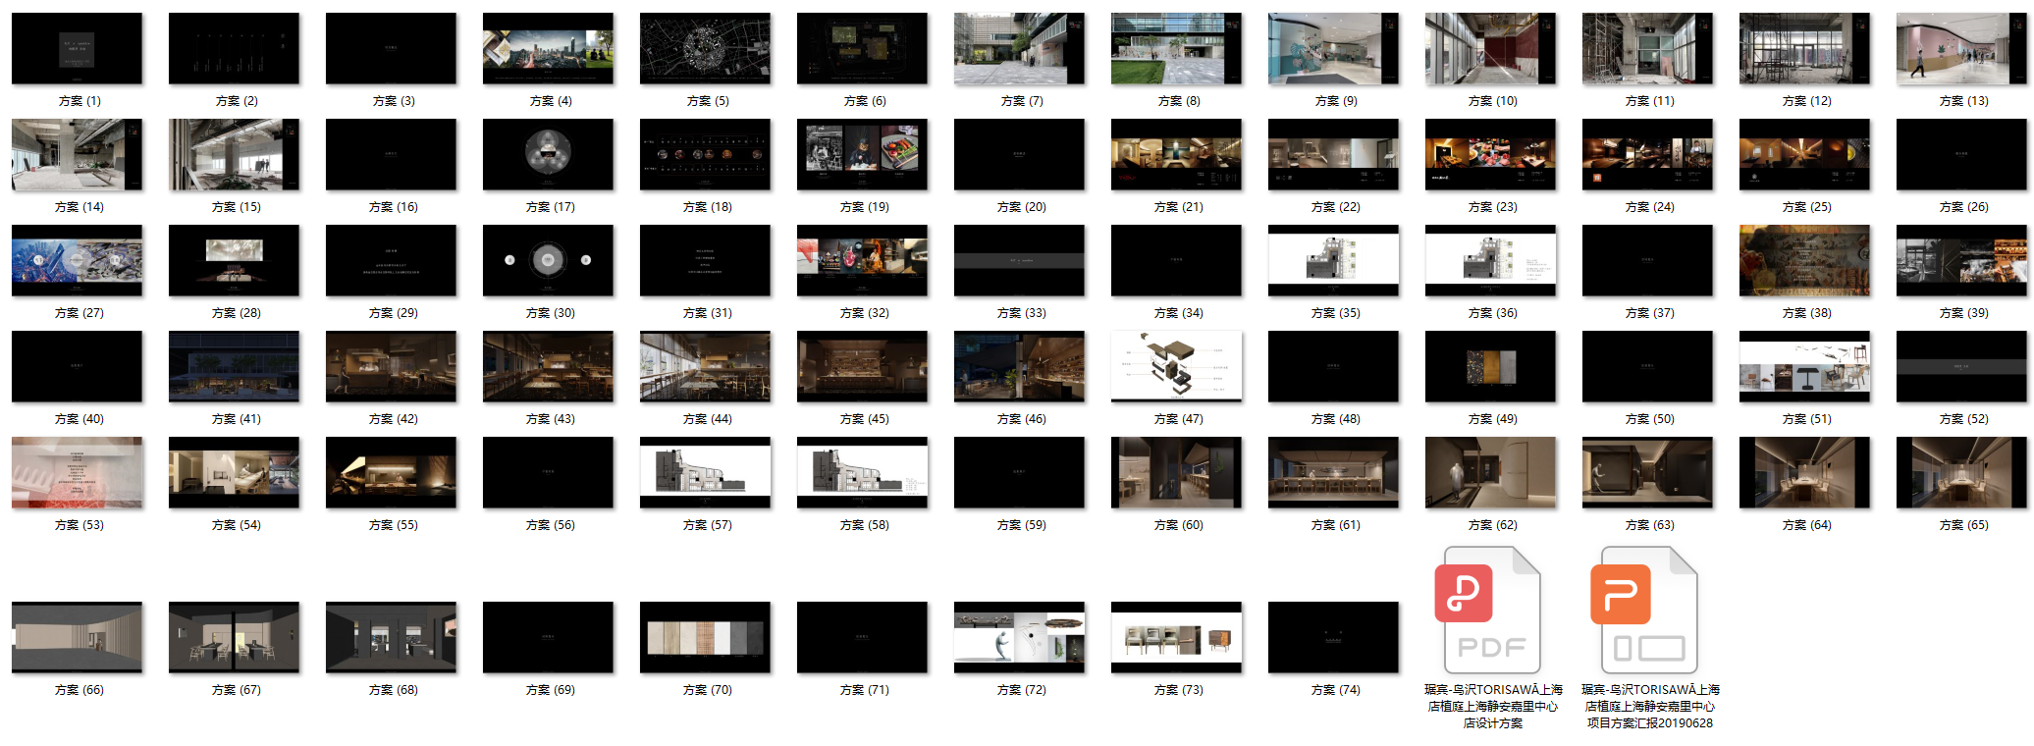
Task: Click the 方案 (70) material swatches thumbnail
Action: click(705, 637)
